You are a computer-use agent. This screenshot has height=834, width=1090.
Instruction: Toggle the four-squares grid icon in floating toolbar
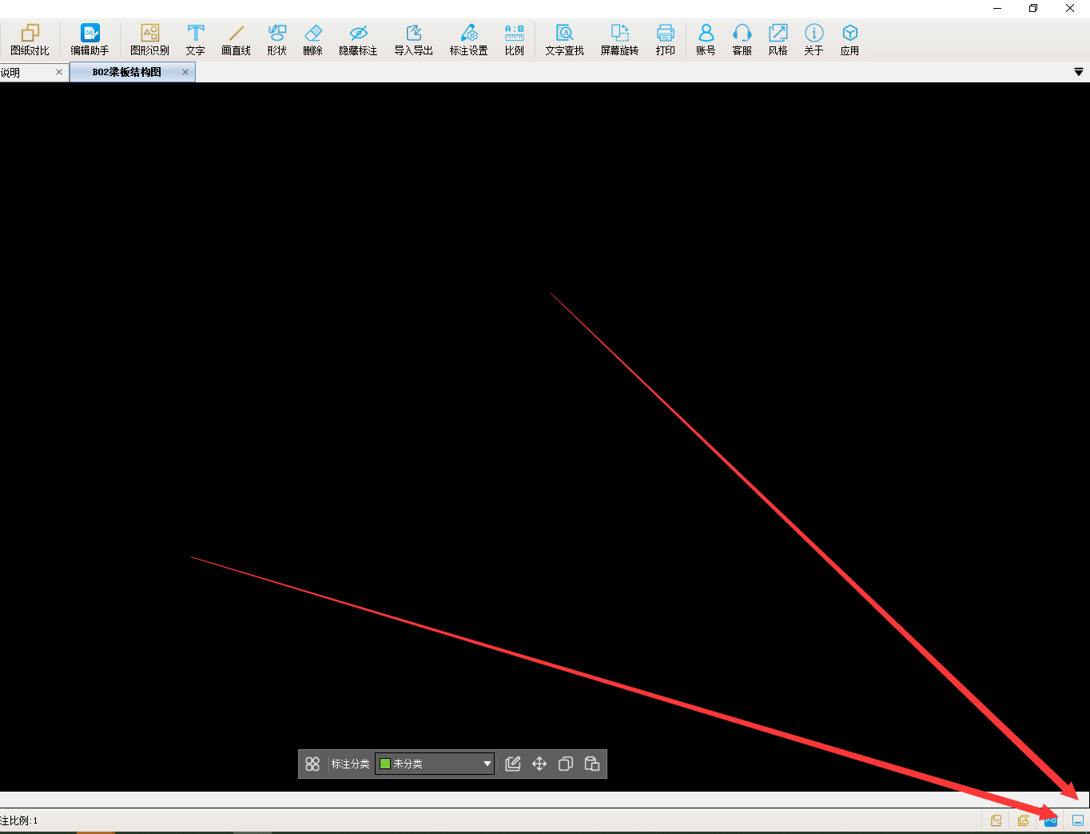click(x=312, y=764)
